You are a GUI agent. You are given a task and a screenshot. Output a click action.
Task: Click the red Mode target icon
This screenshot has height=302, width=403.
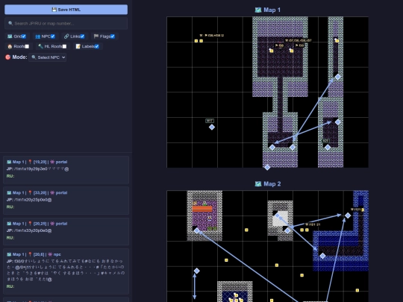point(8,57)
